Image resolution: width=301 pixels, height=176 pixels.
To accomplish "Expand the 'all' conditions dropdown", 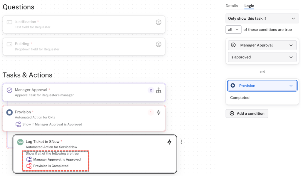I will click(233, 29).
